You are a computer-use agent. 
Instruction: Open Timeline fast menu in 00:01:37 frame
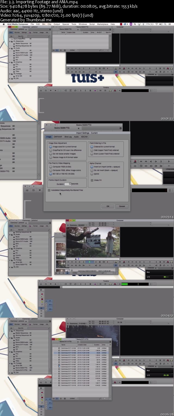41,90
